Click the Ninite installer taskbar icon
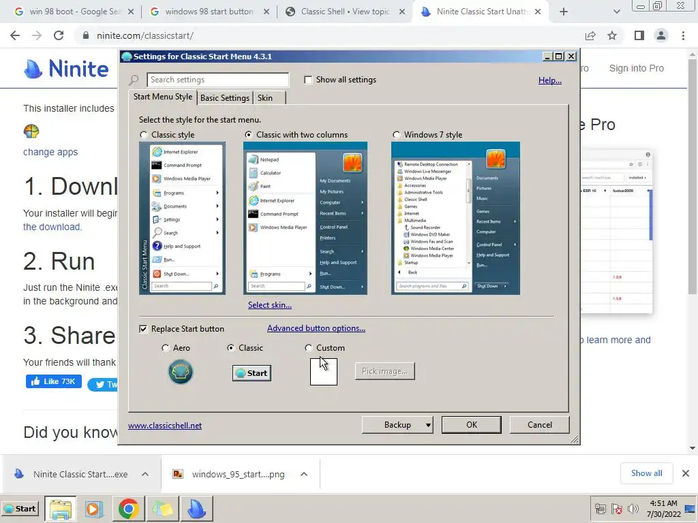 tap(196, 509)
